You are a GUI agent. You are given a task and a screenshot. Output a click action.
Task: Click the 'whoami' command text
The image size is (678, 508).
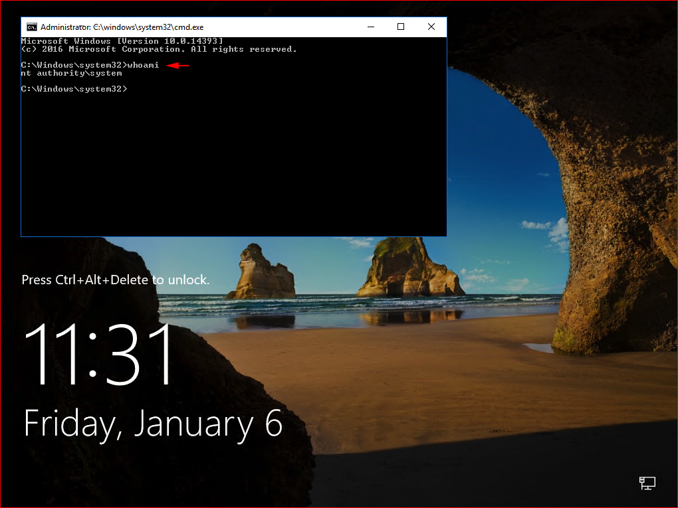click(x=143, y=65)
